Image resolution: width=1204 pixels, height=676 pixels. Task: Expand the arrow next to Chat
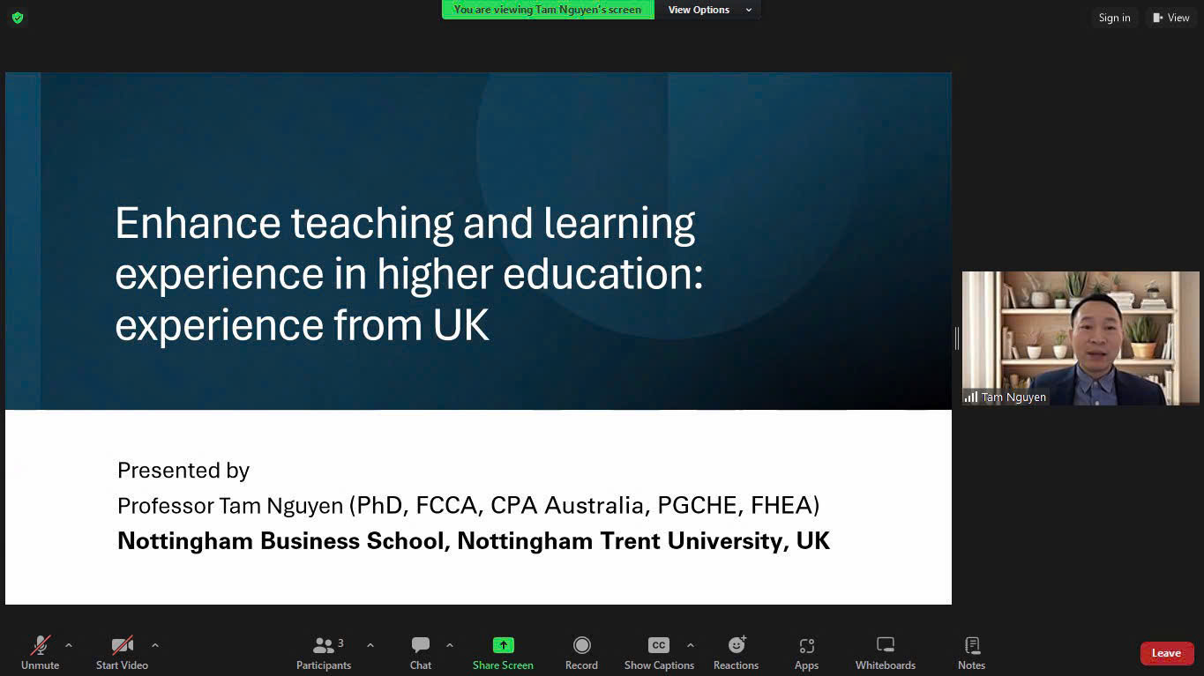[450, 646]
